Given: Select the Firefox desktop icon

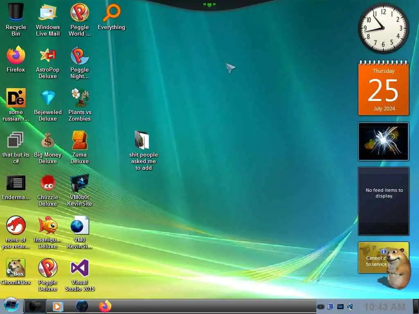Looking at the screenshot, I should coord(16,59).
